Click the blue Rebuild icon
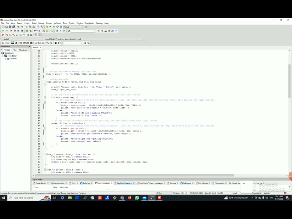Image resolution: width=292 pixels, height=219 pixels. [x=57, y=27]
